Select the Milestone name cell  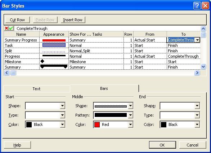pos(22,62)
